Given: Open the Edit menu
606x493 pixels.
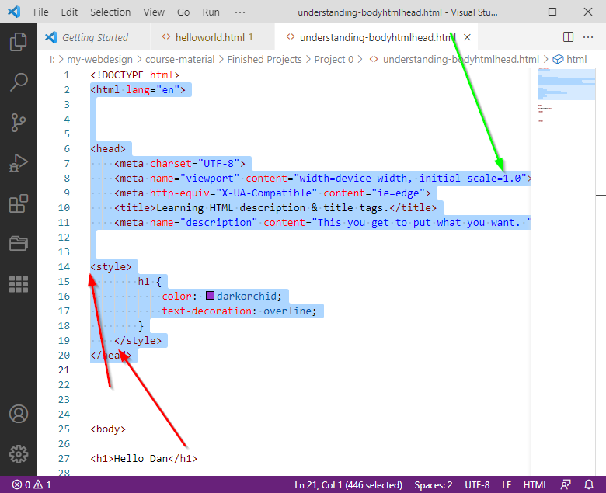Looking at the screenshot, I should pyautogui.click(x=69, y=12).
